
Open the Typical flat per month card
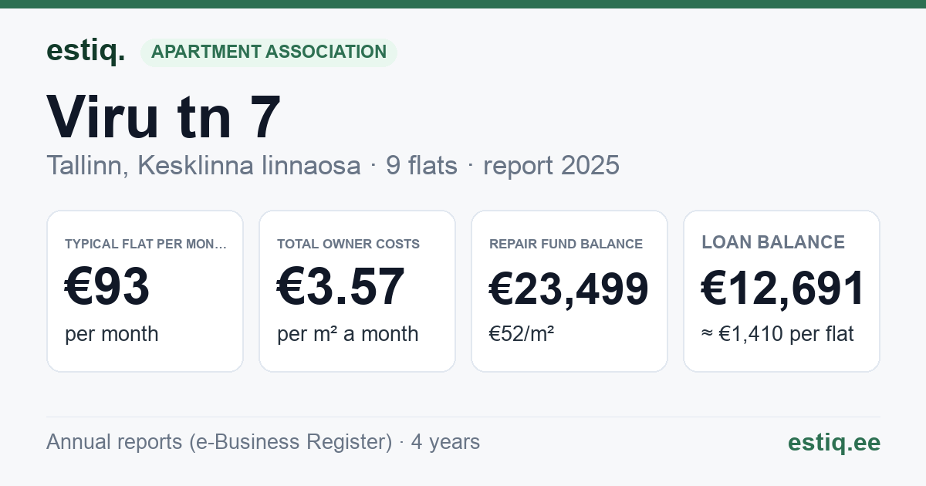145,291
